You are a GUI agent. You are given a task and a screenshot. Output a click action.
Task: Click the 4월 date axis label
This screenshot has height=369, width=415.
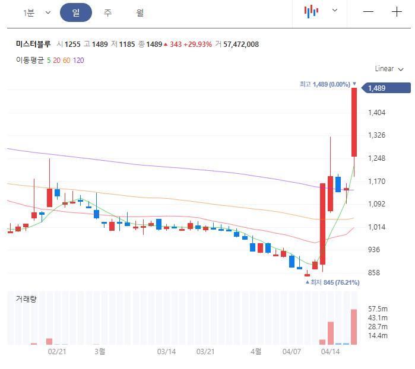pos(256,352)
